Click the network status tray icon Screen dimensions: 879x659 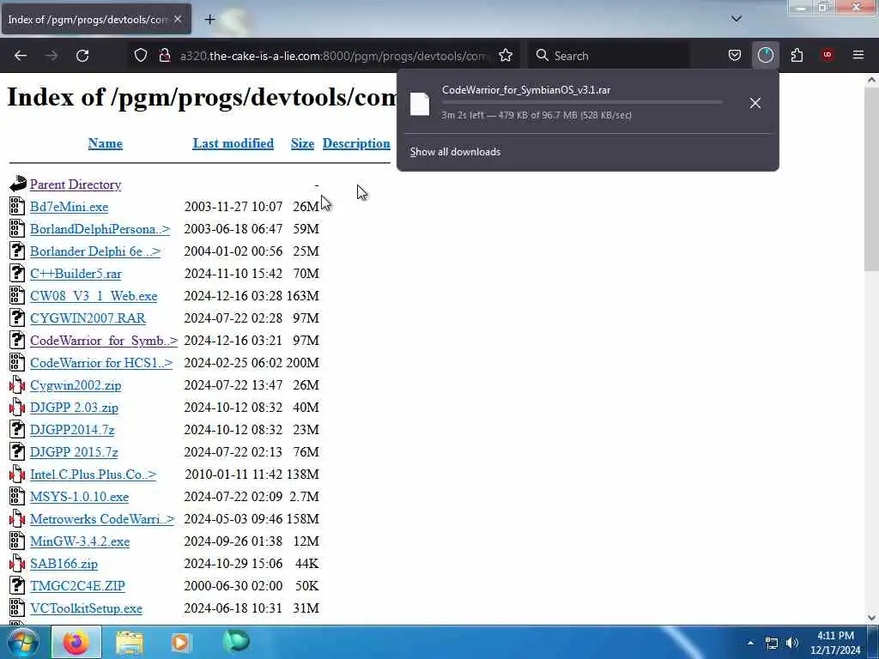click(772, 643)
